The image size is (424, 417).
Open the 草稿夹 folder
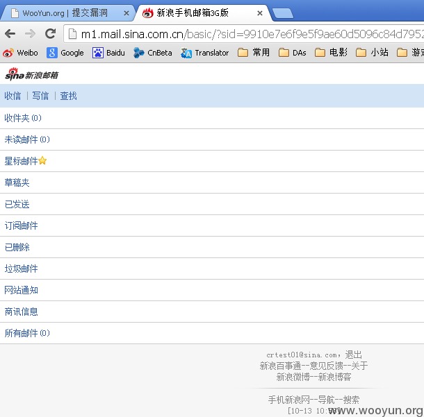(x=17, y=182)
